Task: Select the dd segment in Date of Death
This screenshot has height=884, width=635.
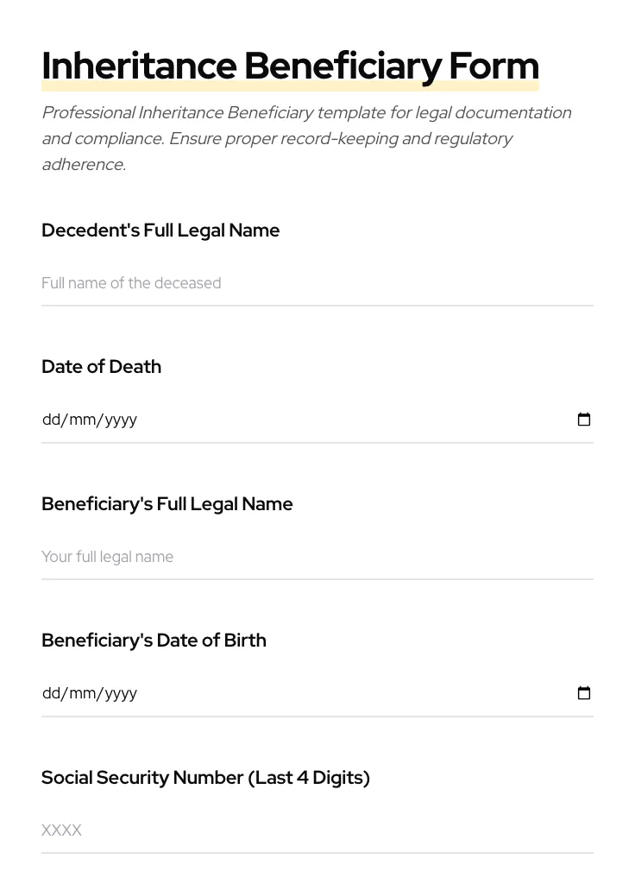Action: coord(50,420)
